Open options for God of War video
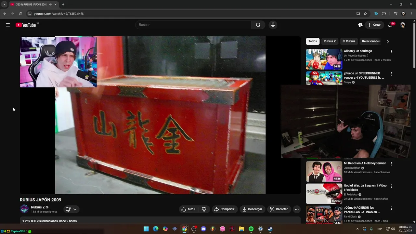Image resolution: width=416 pixels, height=234 pixels. pos(391,186)
